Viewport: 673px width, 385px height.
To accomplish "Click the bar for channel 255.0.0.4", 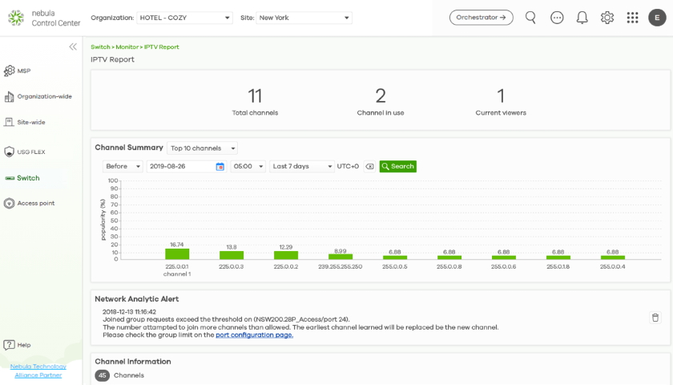I will [612, 257].
